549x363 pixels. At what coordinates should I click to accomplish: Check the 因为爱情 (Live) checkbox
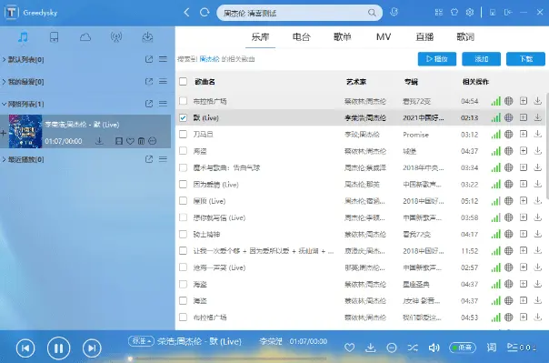[x=183, y=184]
